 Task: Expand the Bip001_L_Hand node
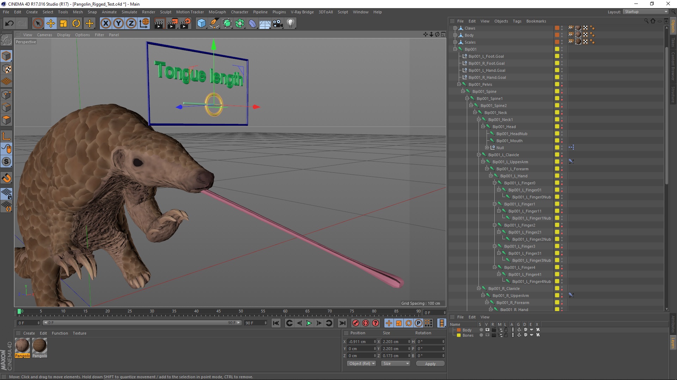[x=490, y=175]
